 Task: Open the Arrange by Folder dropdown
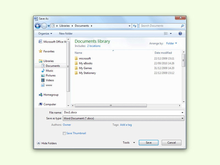[x=171, y=43]
